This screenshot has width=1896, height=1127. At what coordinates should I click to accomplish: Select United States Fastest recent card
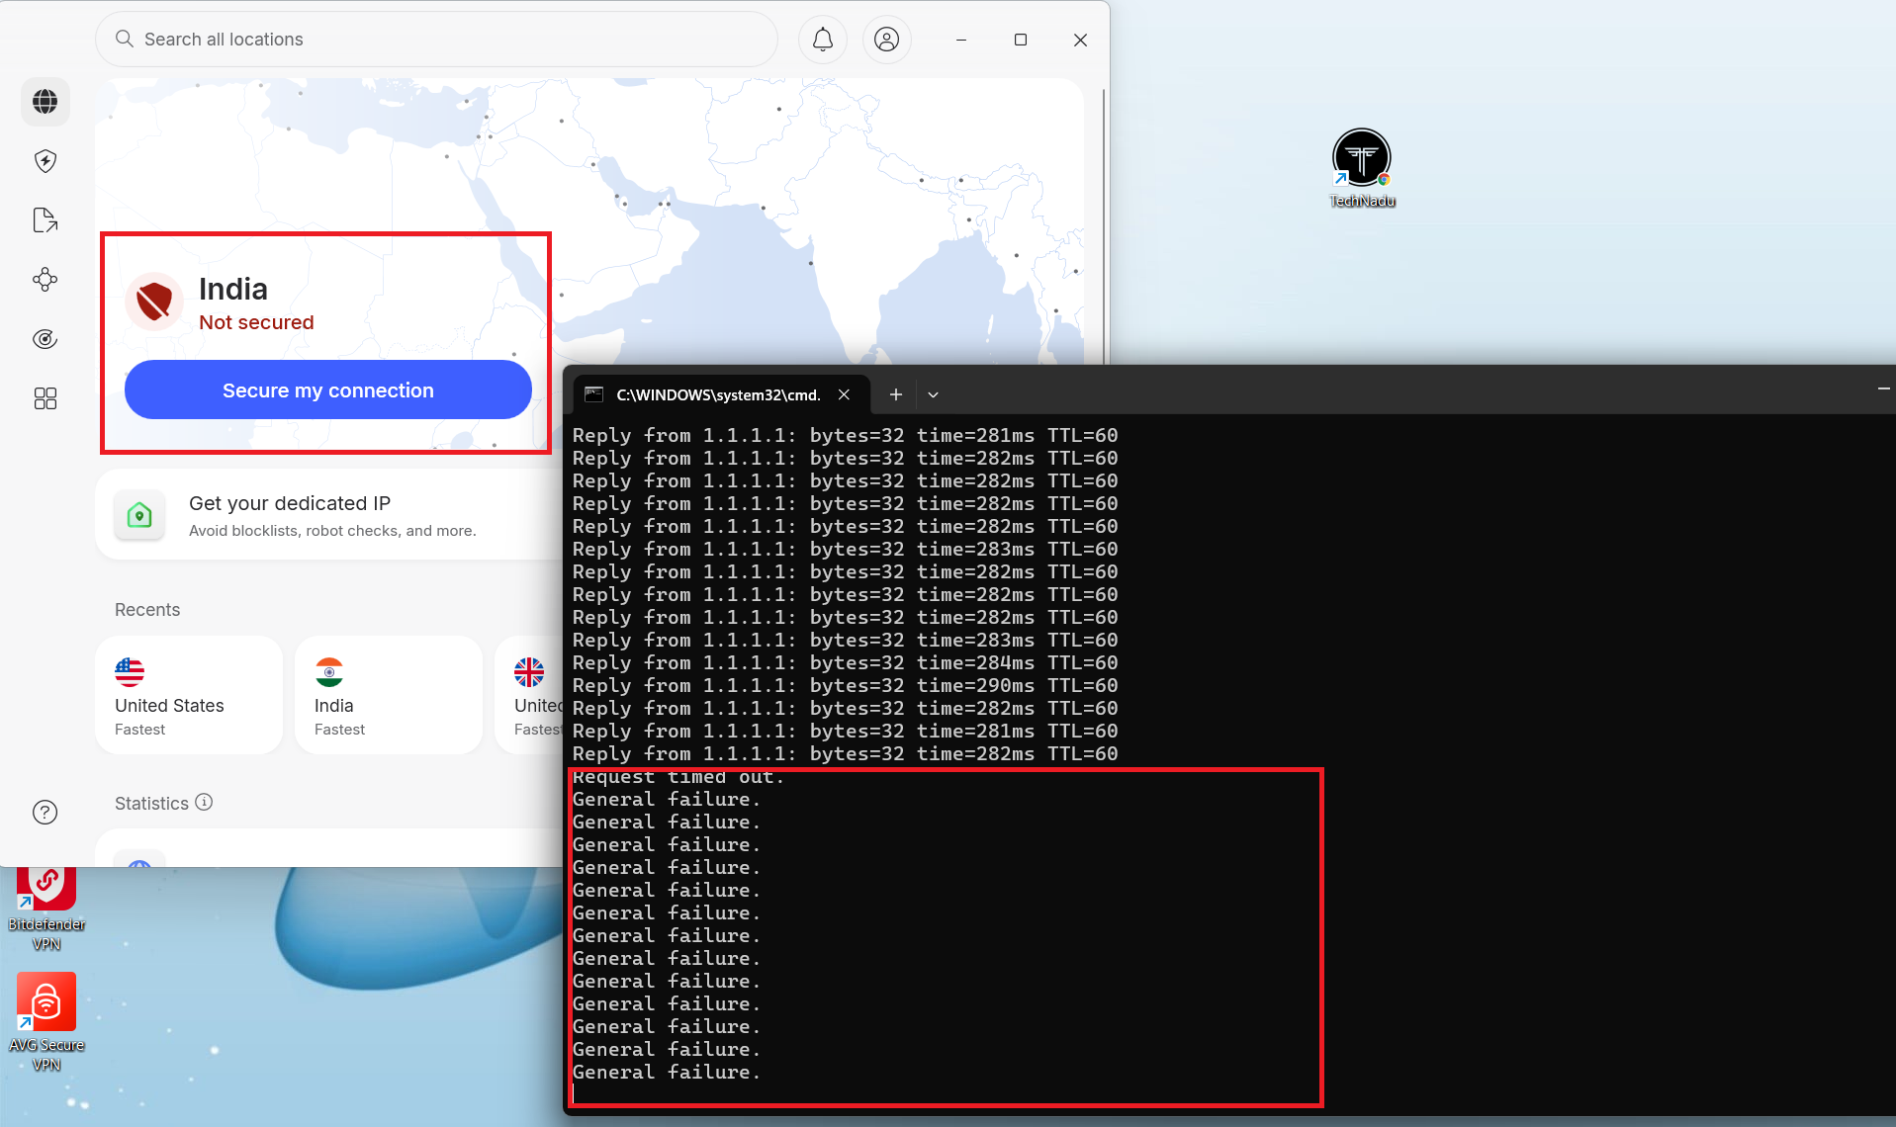[189, 695]
